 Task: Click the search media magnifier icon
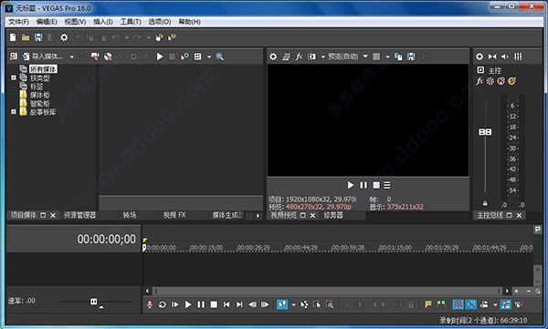(x=219, y=57)
